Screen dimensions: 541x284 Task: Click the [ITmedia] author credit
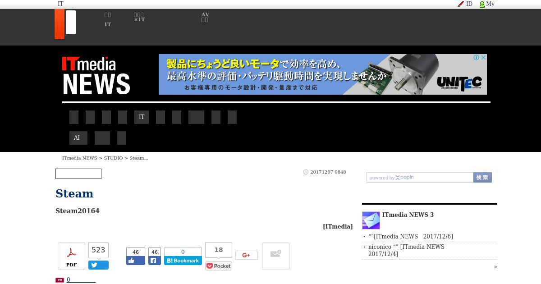point(338,227)
